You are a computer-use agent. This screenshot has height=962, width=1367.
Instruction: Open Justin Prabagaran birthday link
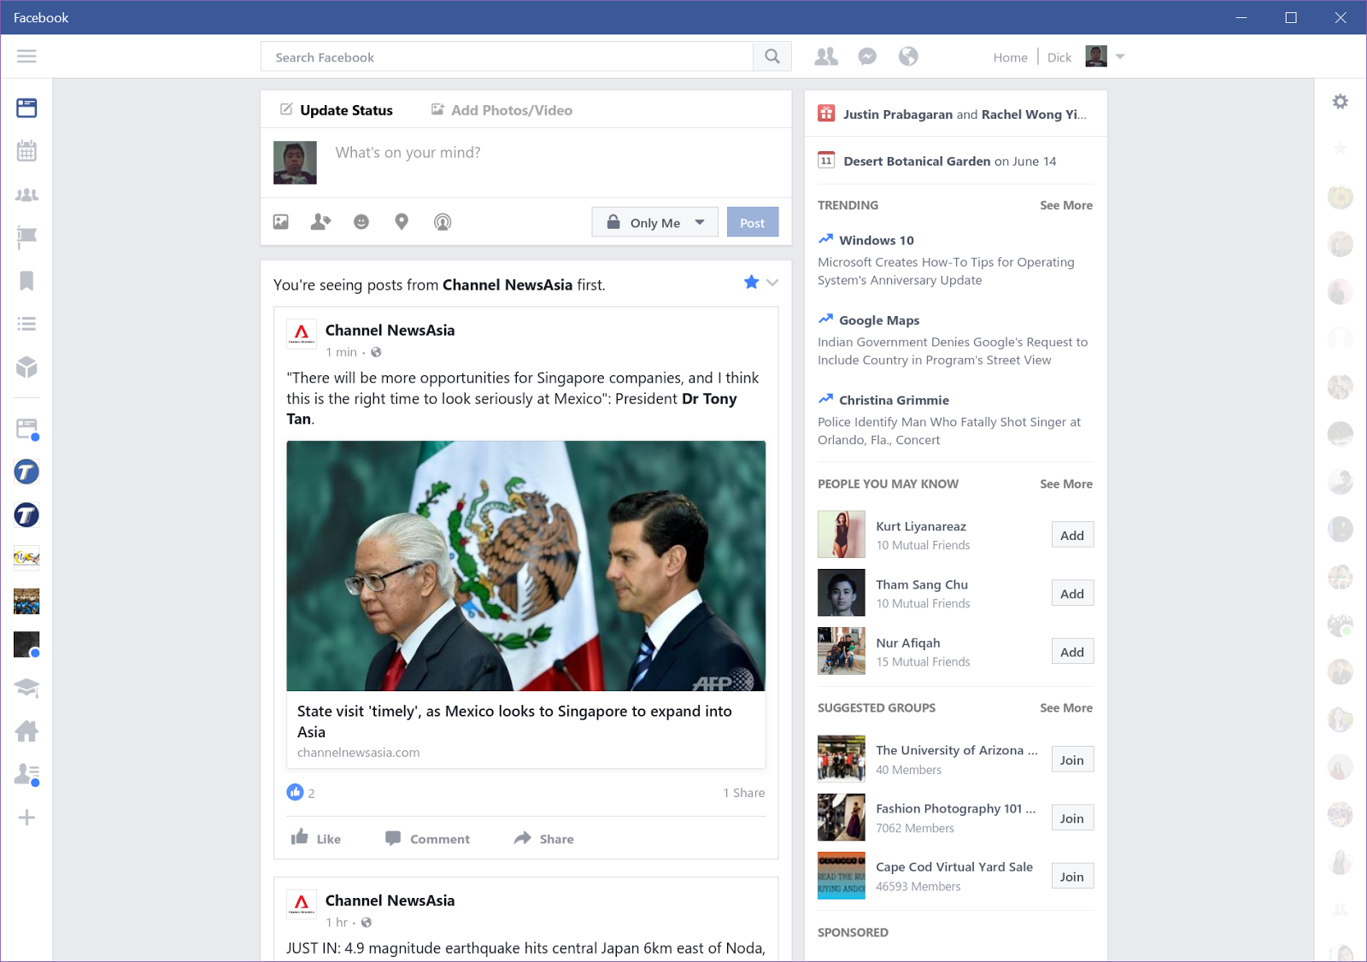coord(898,114)
